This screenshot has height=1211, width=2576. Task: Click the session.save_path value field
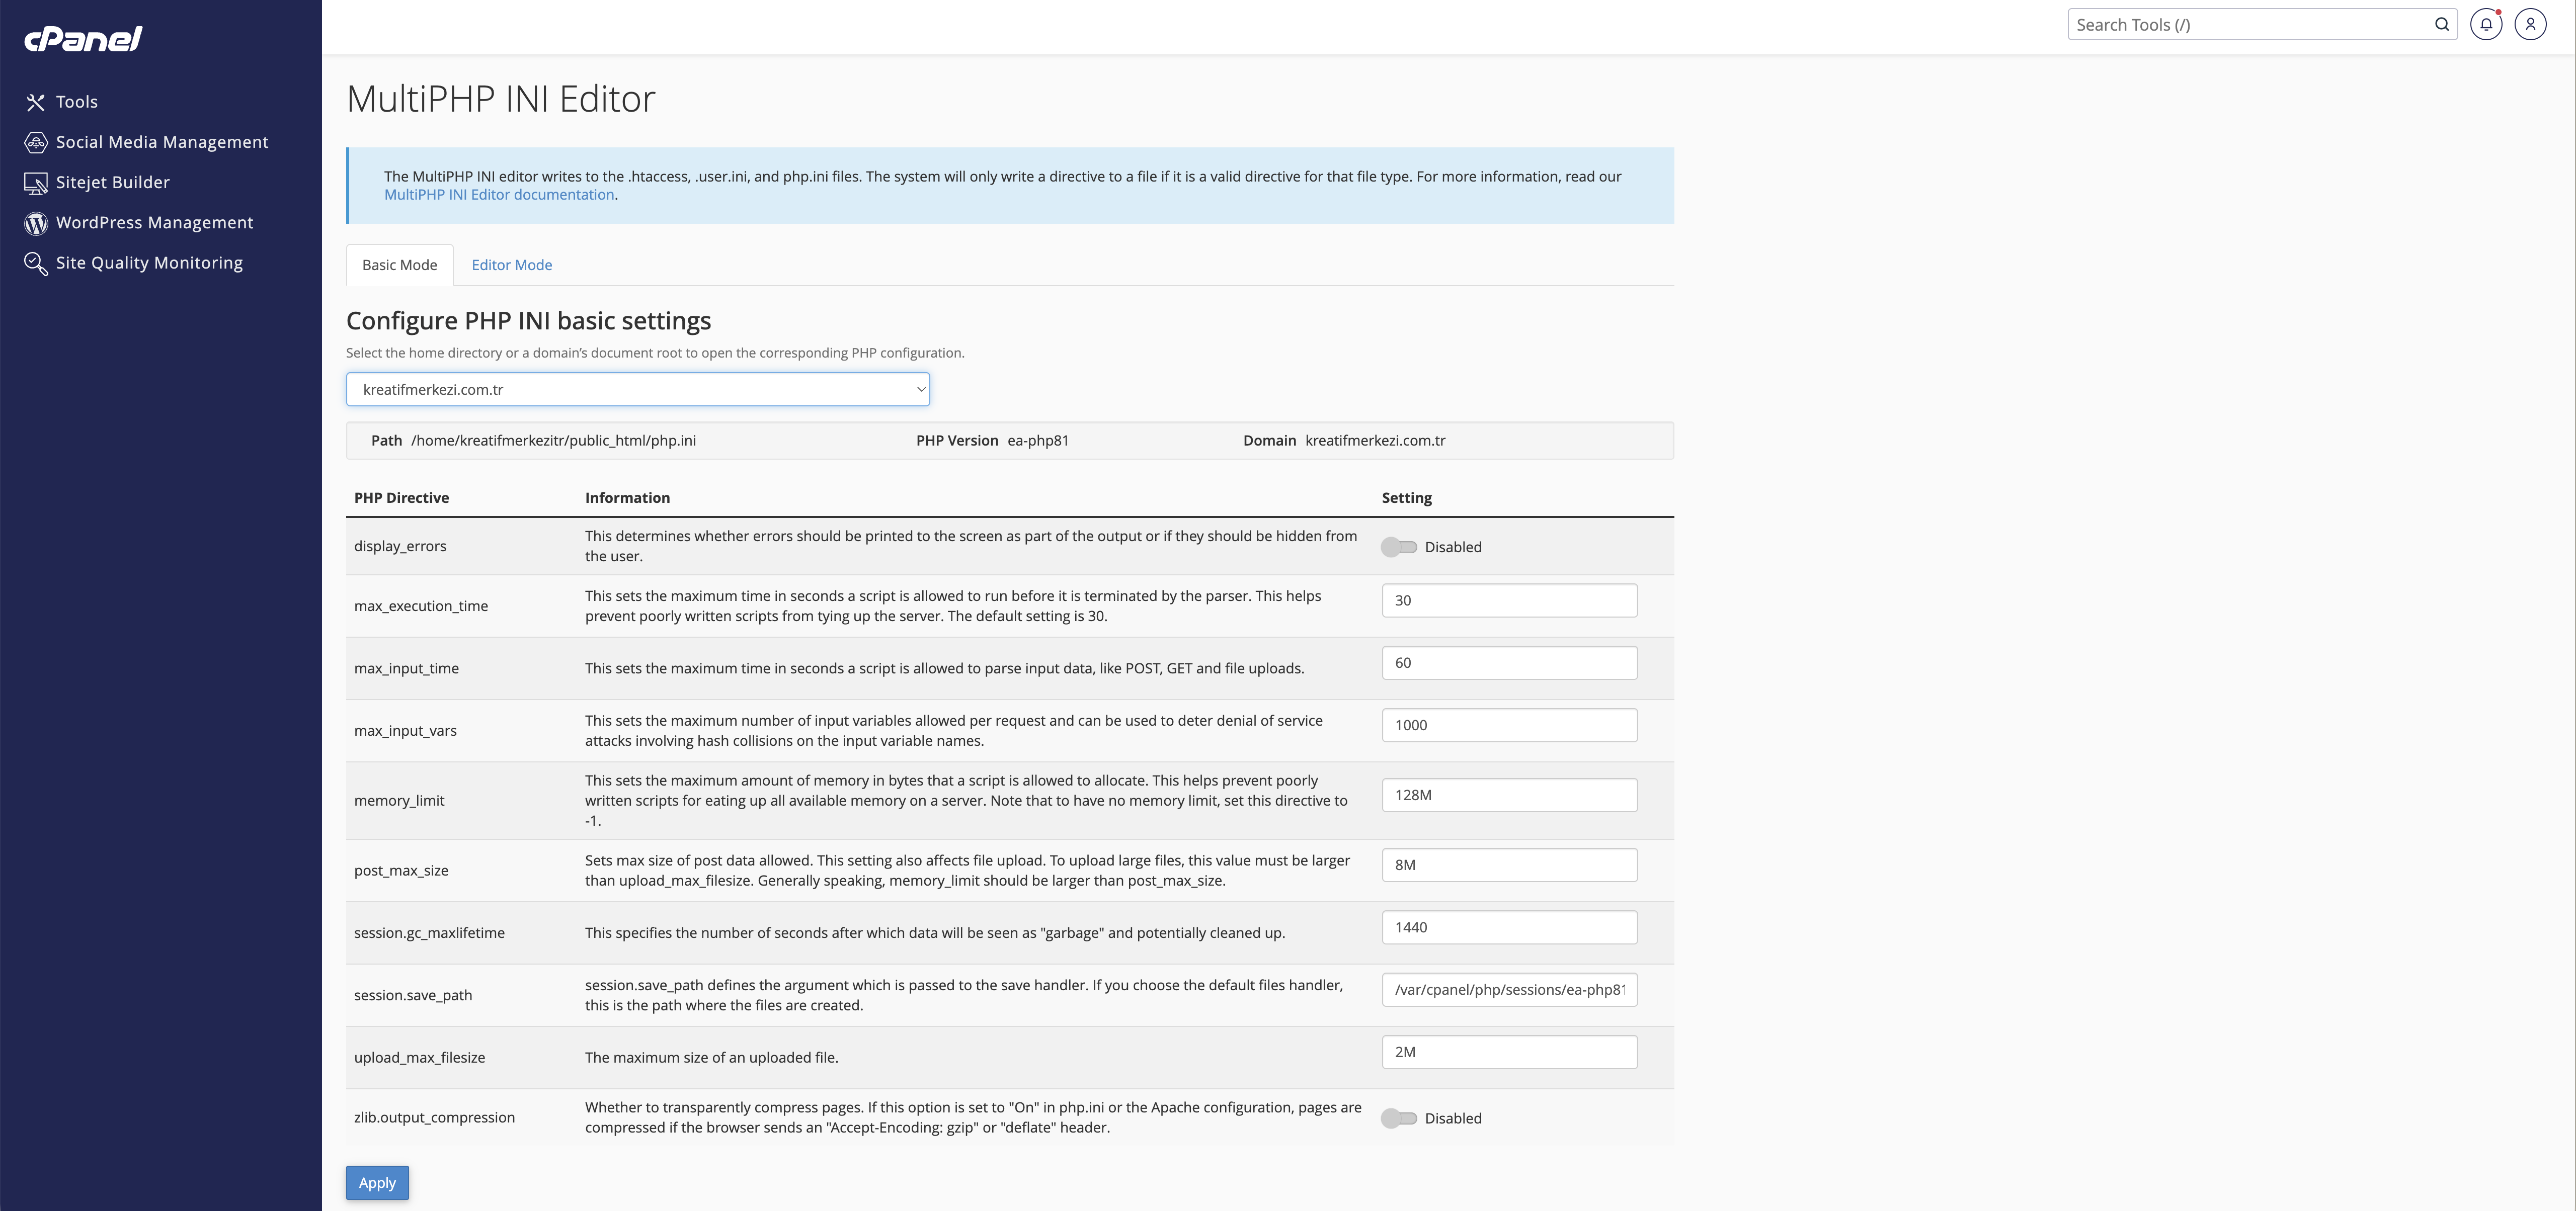click(x=1509, y=990)
